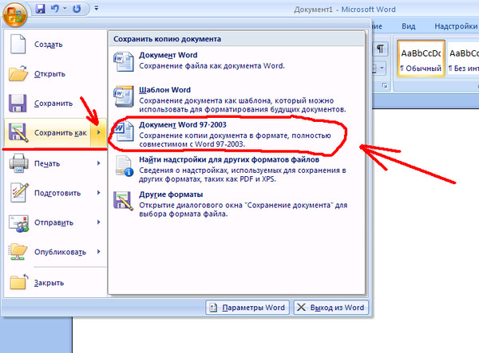Click the Выход из Word button
479x353 pixels.
[331, 308]
